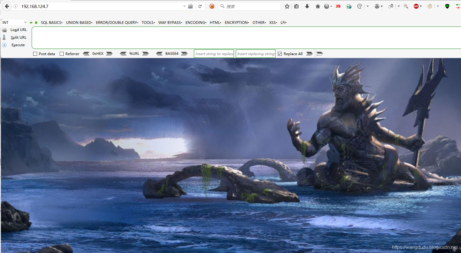Enable the Referrer checkbox

pyautogui.click(x=62, y=54)
